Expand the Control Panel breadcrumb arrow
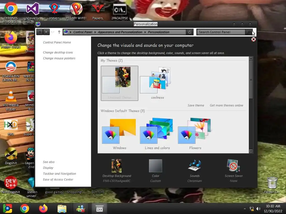 click(95, 32)
